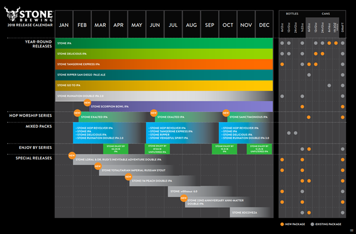Screen dimensions: 356x234
Task: Click the 'Existing Package' legend text
Action: pyautogui.click(x=328, y=224)
